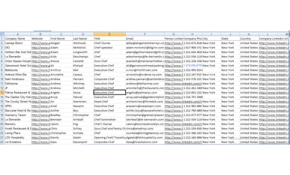Screen dimensions: 290x175
Task: Select row 24 header
Action: point(2,142)
